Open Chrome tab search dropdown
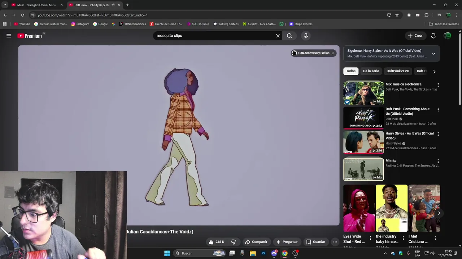Viewport: 462px width, 259px height. [4, 5]
